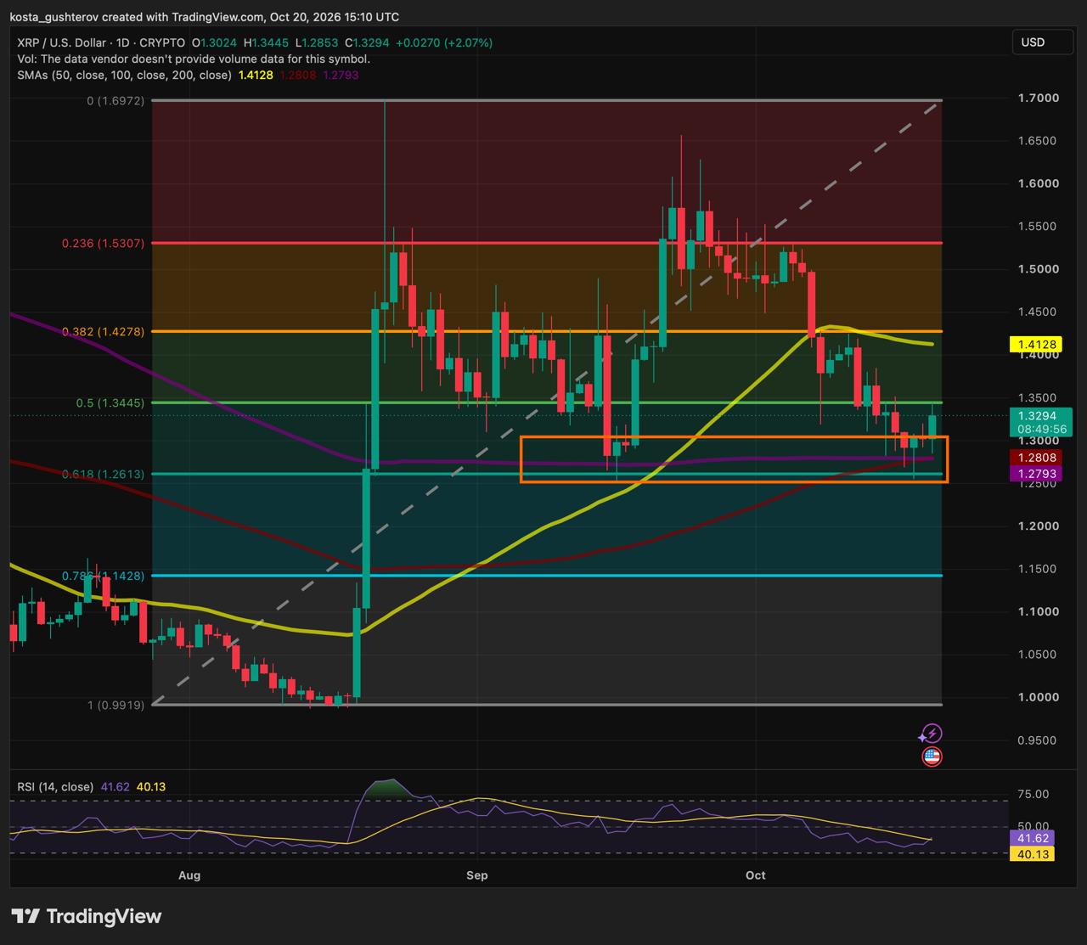Click the H1.3445 high price value

[x=266, y=42]
